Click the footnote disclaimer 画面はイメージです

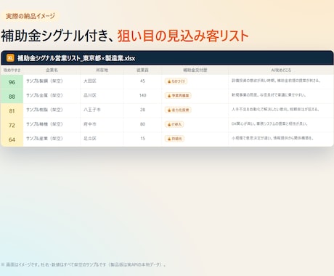point(83,264)
